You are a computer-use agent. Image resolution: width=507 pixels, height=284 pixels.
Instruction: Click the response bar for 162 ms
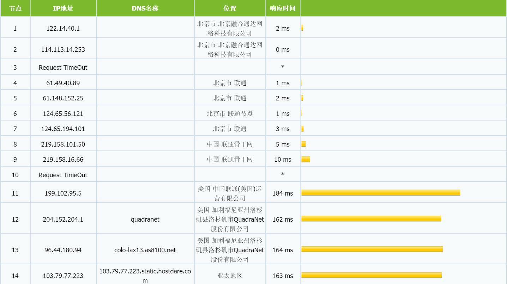click(x=371, y=218)
